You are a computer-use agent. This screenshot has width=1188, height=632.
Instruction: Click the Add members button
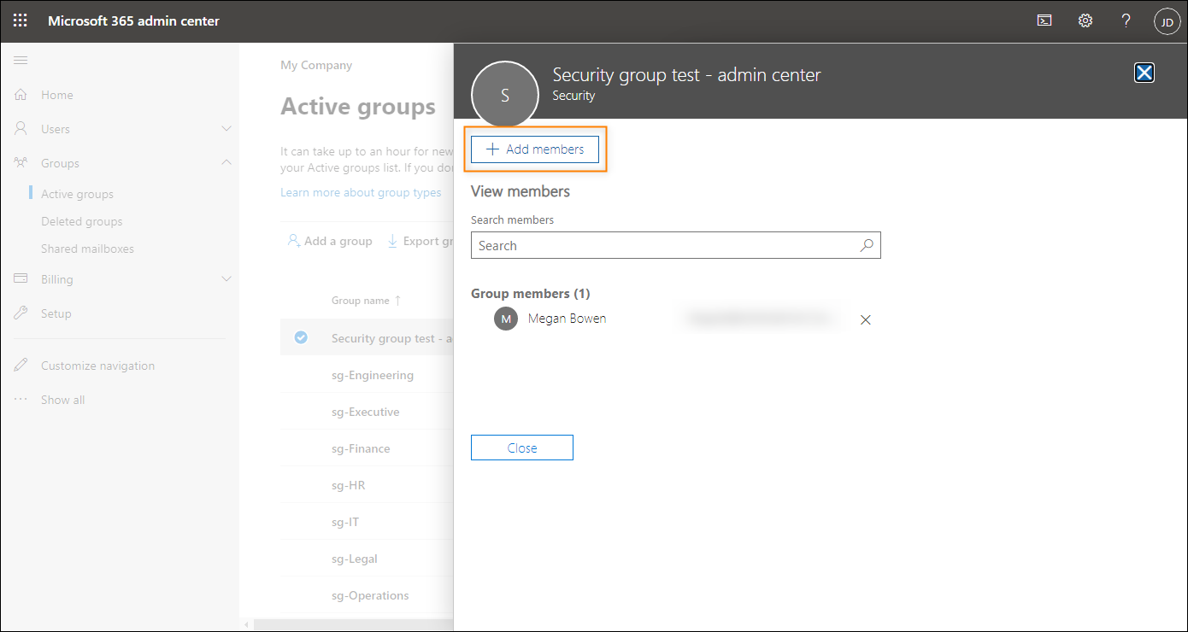tap(535, 149)
